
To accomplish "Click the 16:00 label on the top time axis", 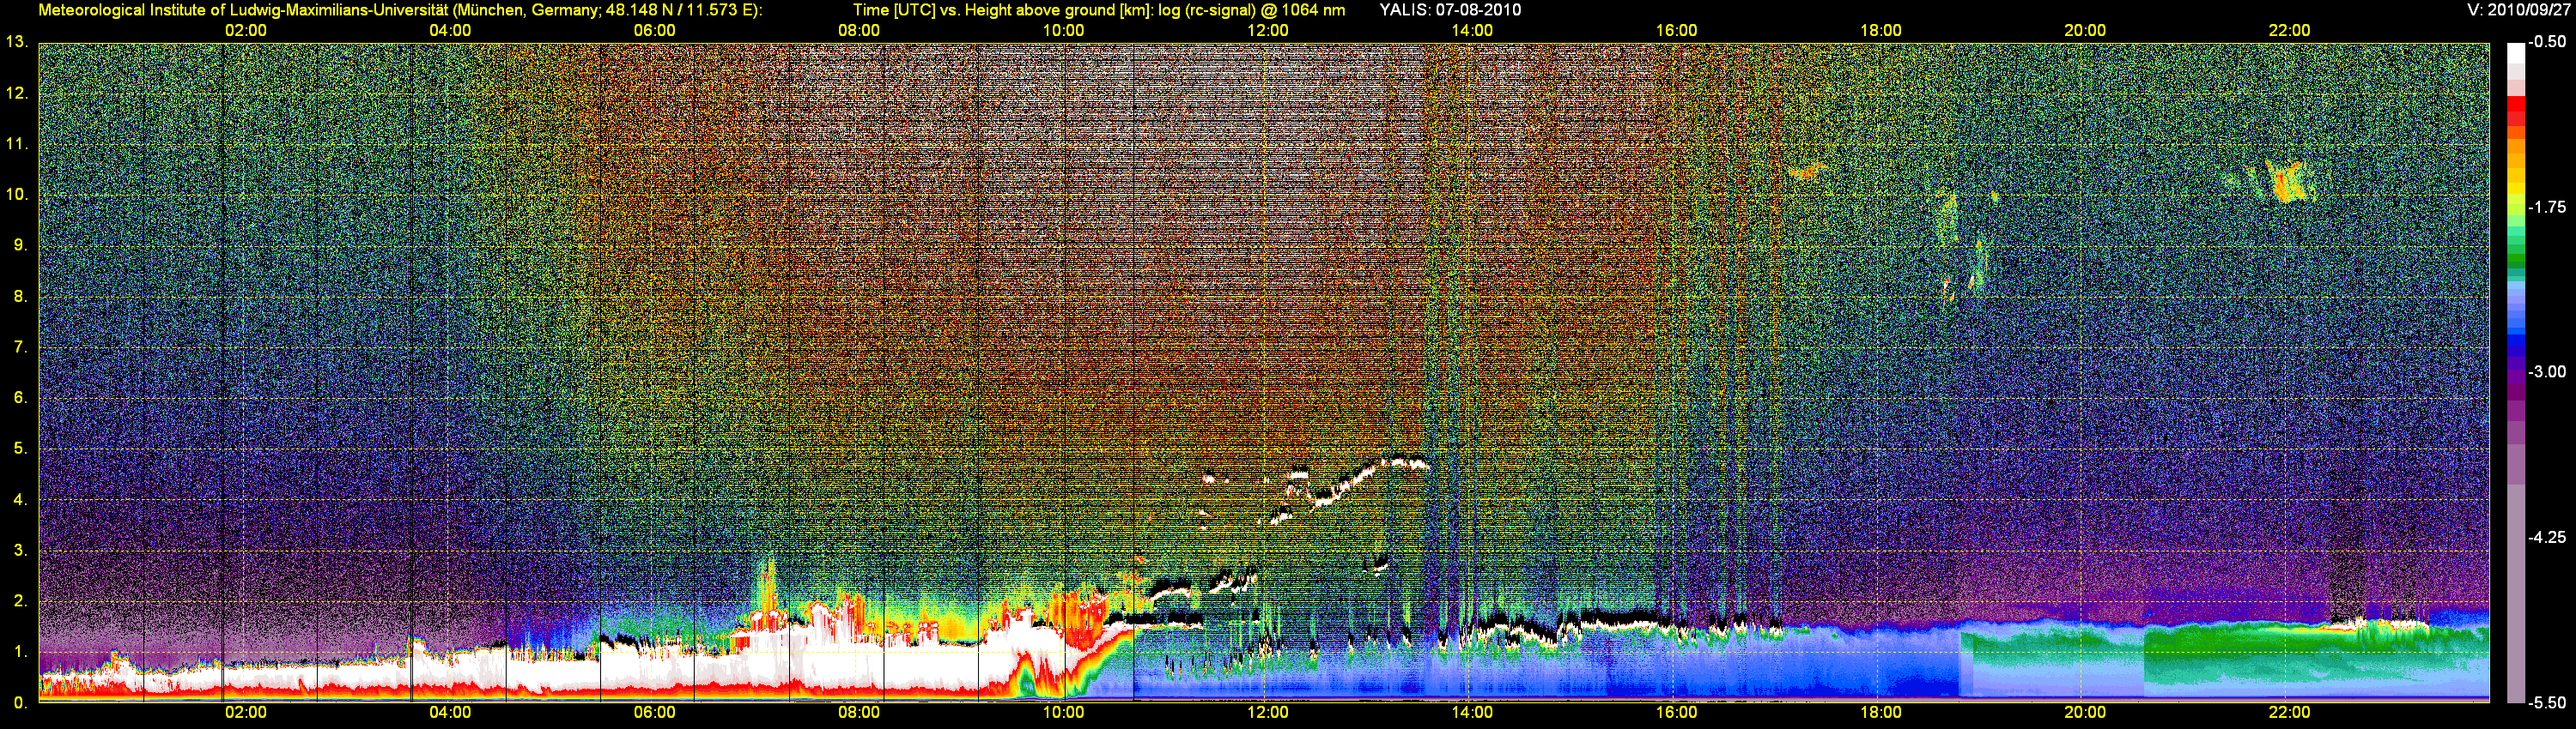I will (1676, 30).
